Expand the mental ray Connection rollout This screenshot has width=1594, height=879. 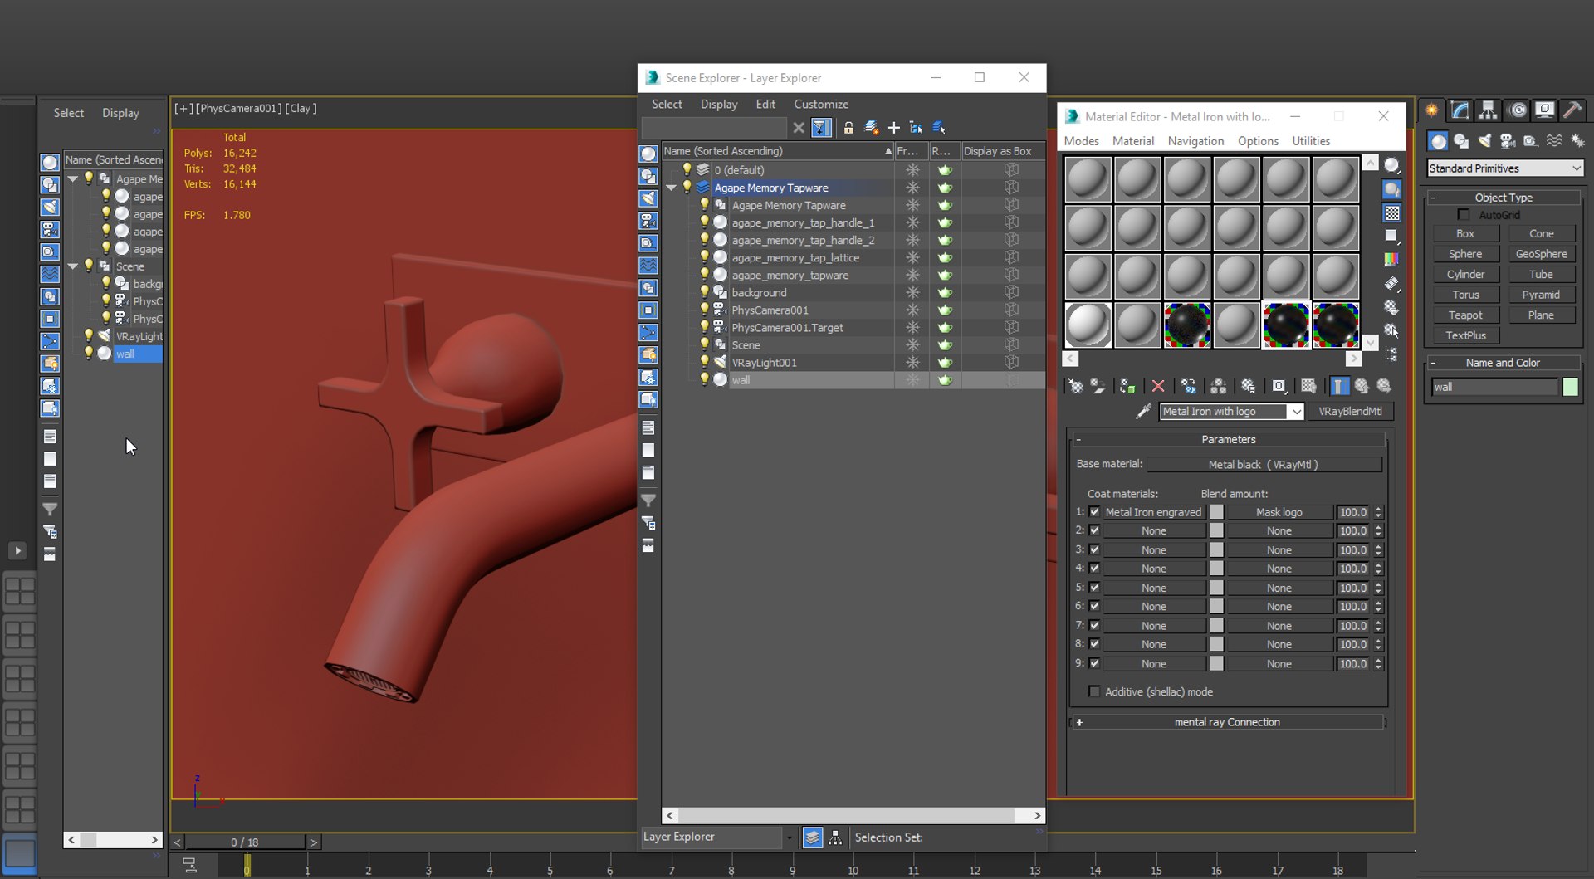point(1227,722)
